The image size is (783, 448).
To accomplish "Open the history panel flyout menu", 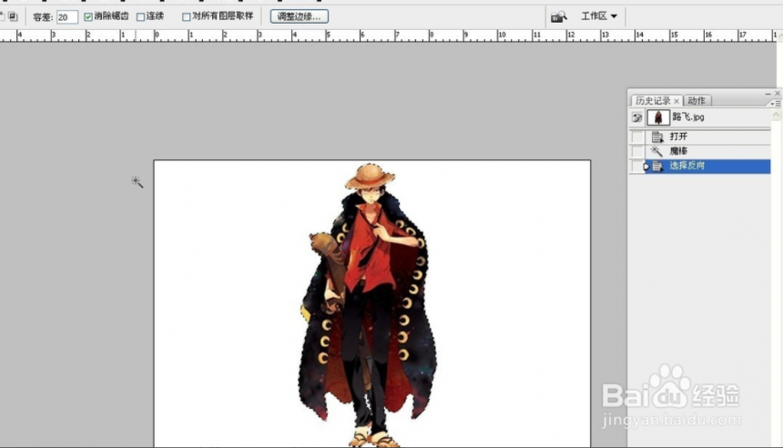I will point(776,104).
